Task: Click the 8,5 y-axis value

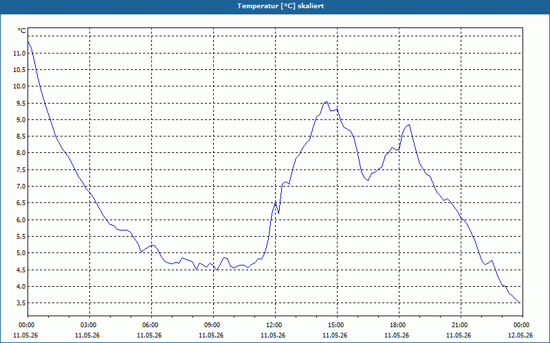Action: 21,136
